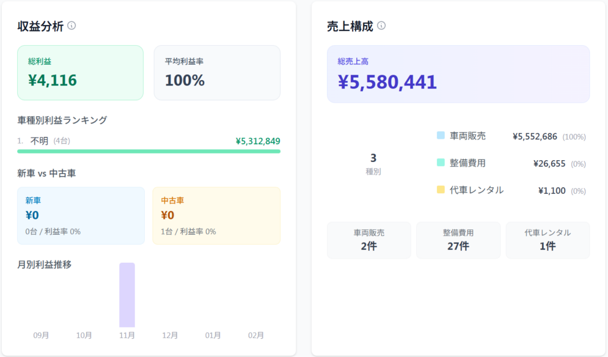608x357 pixels.
Task: Click the teal 整備費用 legend swatch
Action: (441, 163)
